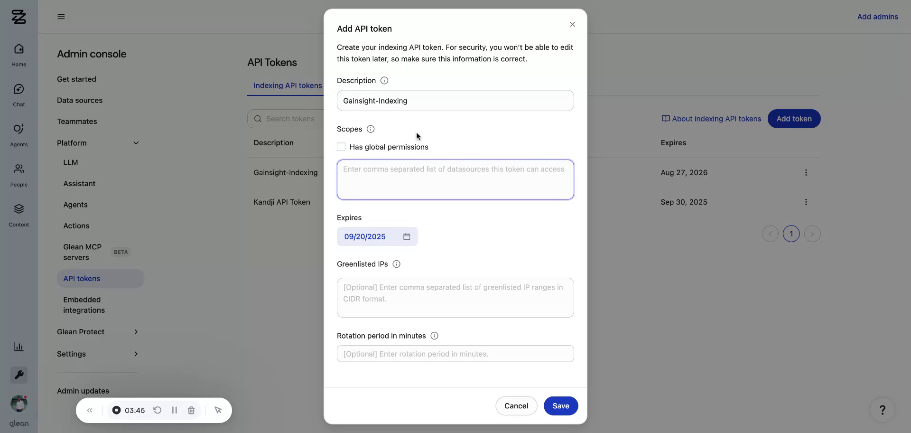The width and height of the screenshot is (911, 433).
Task: Expand the Glean Protect section
Action: pyautogui.click(x=136, y=332)
